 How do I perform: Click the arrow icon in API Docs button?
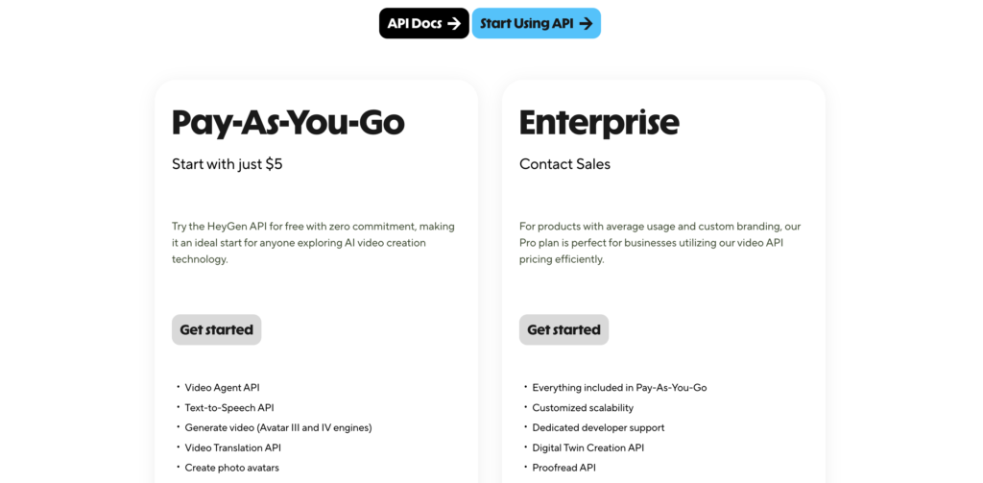(x=454, y=23)
